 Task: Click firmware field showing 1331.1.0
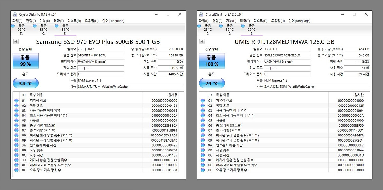tap(287, 49)
